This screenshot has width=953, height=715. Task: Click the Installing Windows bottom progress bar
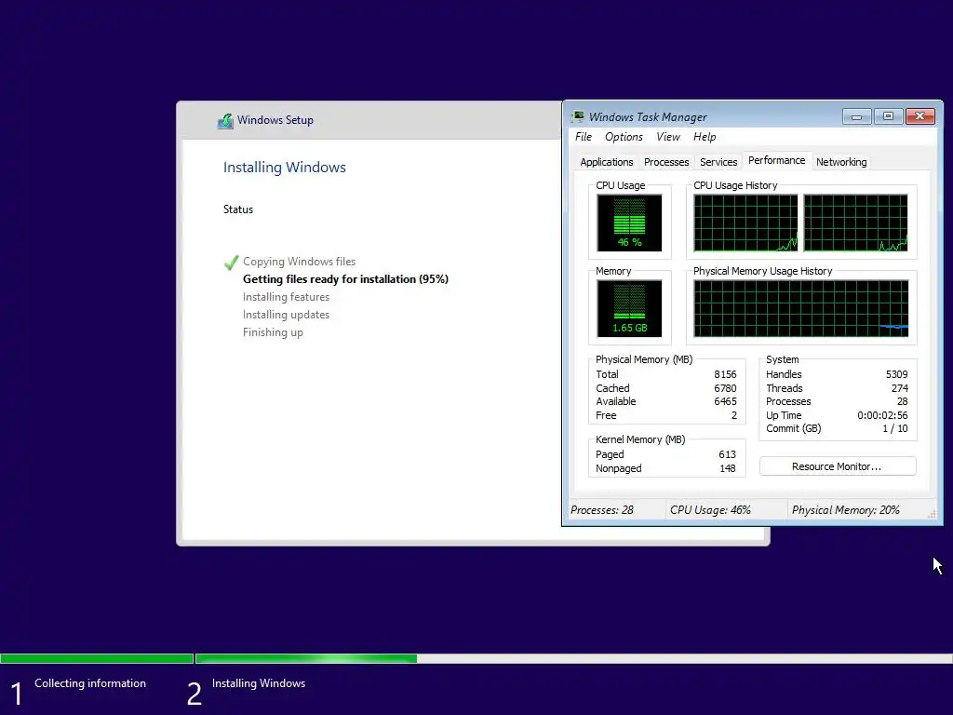[573, 658]
